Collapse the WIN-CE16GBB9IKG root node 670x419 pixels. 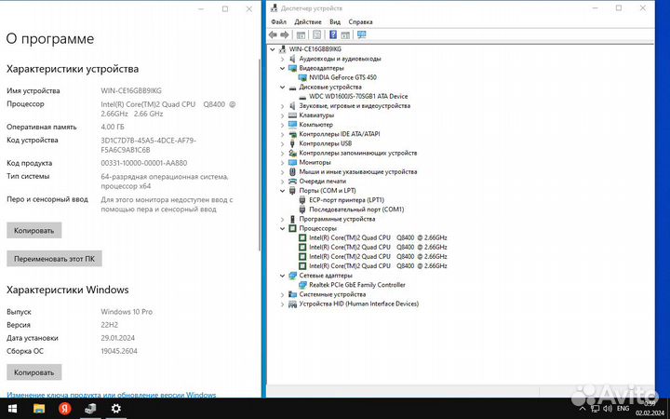click(x=273, y=49)
